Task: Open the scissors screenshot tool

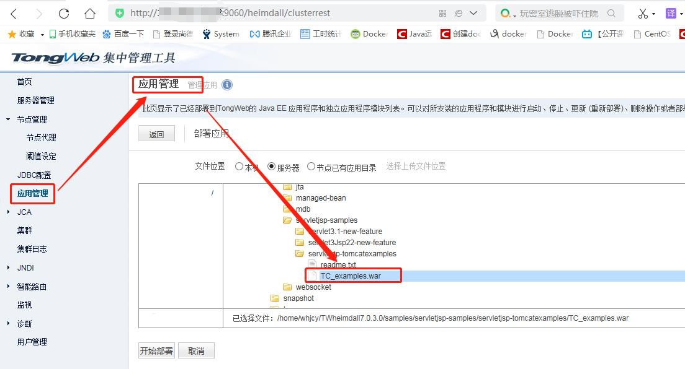Action: click(x=643, y=14)
